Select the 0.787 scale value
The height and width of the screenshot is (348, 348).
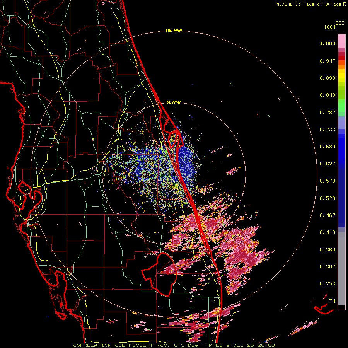point(328,112)
